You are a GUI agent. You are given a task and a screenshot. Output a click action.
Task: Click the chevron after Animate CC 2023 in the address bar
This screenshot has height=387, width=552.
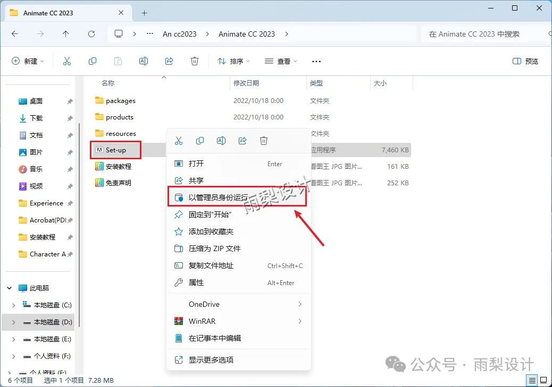(287, 34)
